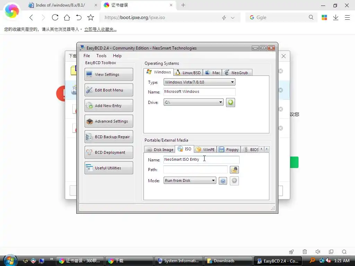The height and width of the screenshot is (266, 355).
Task: Bookmark page with star icon
Action: click(90, 17)
